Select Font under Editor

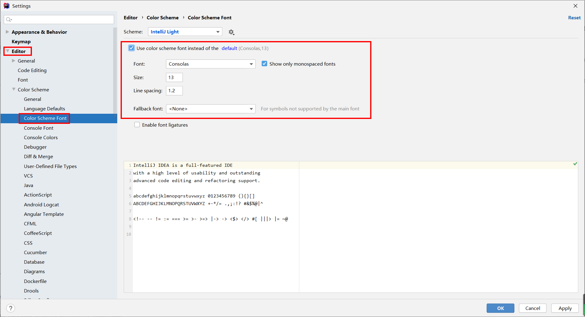[x=23, y=80]
